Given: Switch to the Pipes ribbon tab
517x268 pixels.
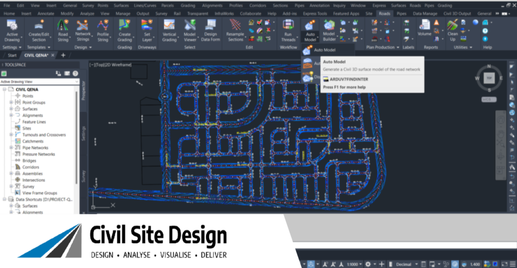Looking at the screenshot, I should click(401, 14).
